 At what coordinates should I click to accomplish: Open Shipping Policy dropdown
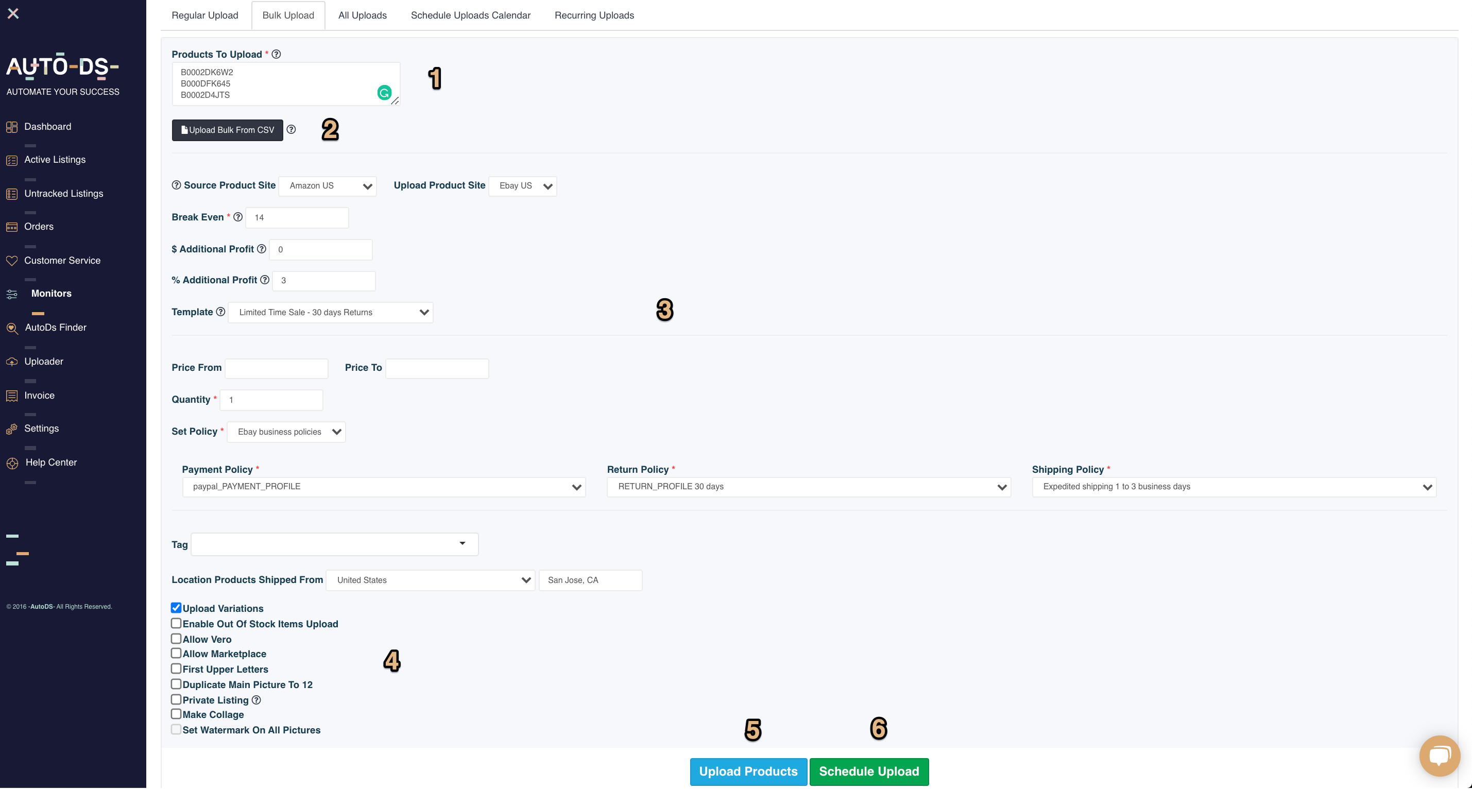1234,487
